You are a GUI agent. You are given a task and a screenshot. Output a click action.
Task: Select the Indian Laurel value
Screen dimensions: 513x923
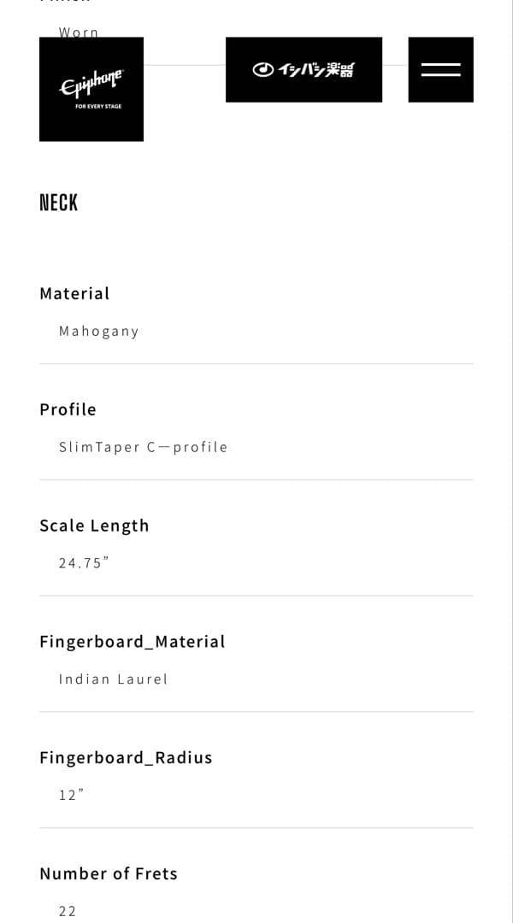pyautogui.click(x=113, y=679)
